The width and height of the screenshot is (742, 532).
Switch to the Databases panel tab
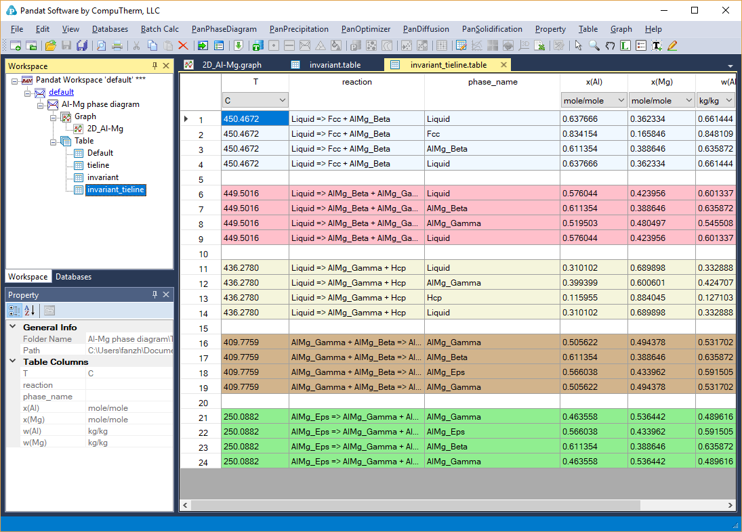pos(73,277)
